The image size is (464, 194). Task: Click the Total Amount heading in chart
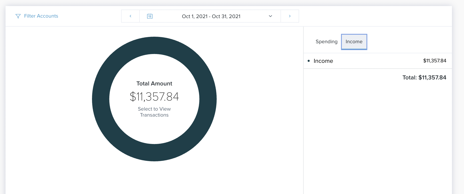coord(154,83)
